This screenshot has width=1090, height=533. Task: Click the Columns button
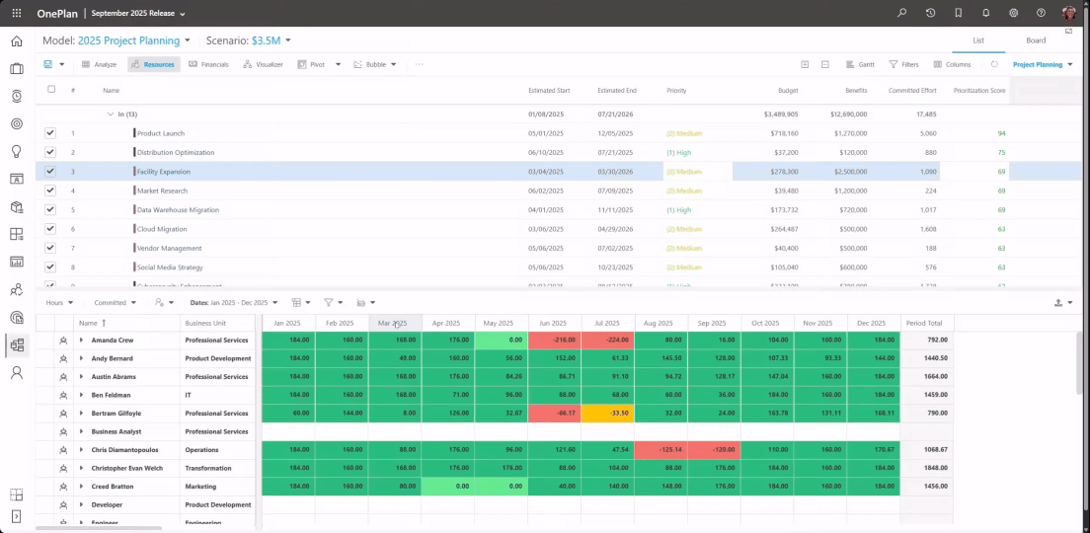pos(952,64)
